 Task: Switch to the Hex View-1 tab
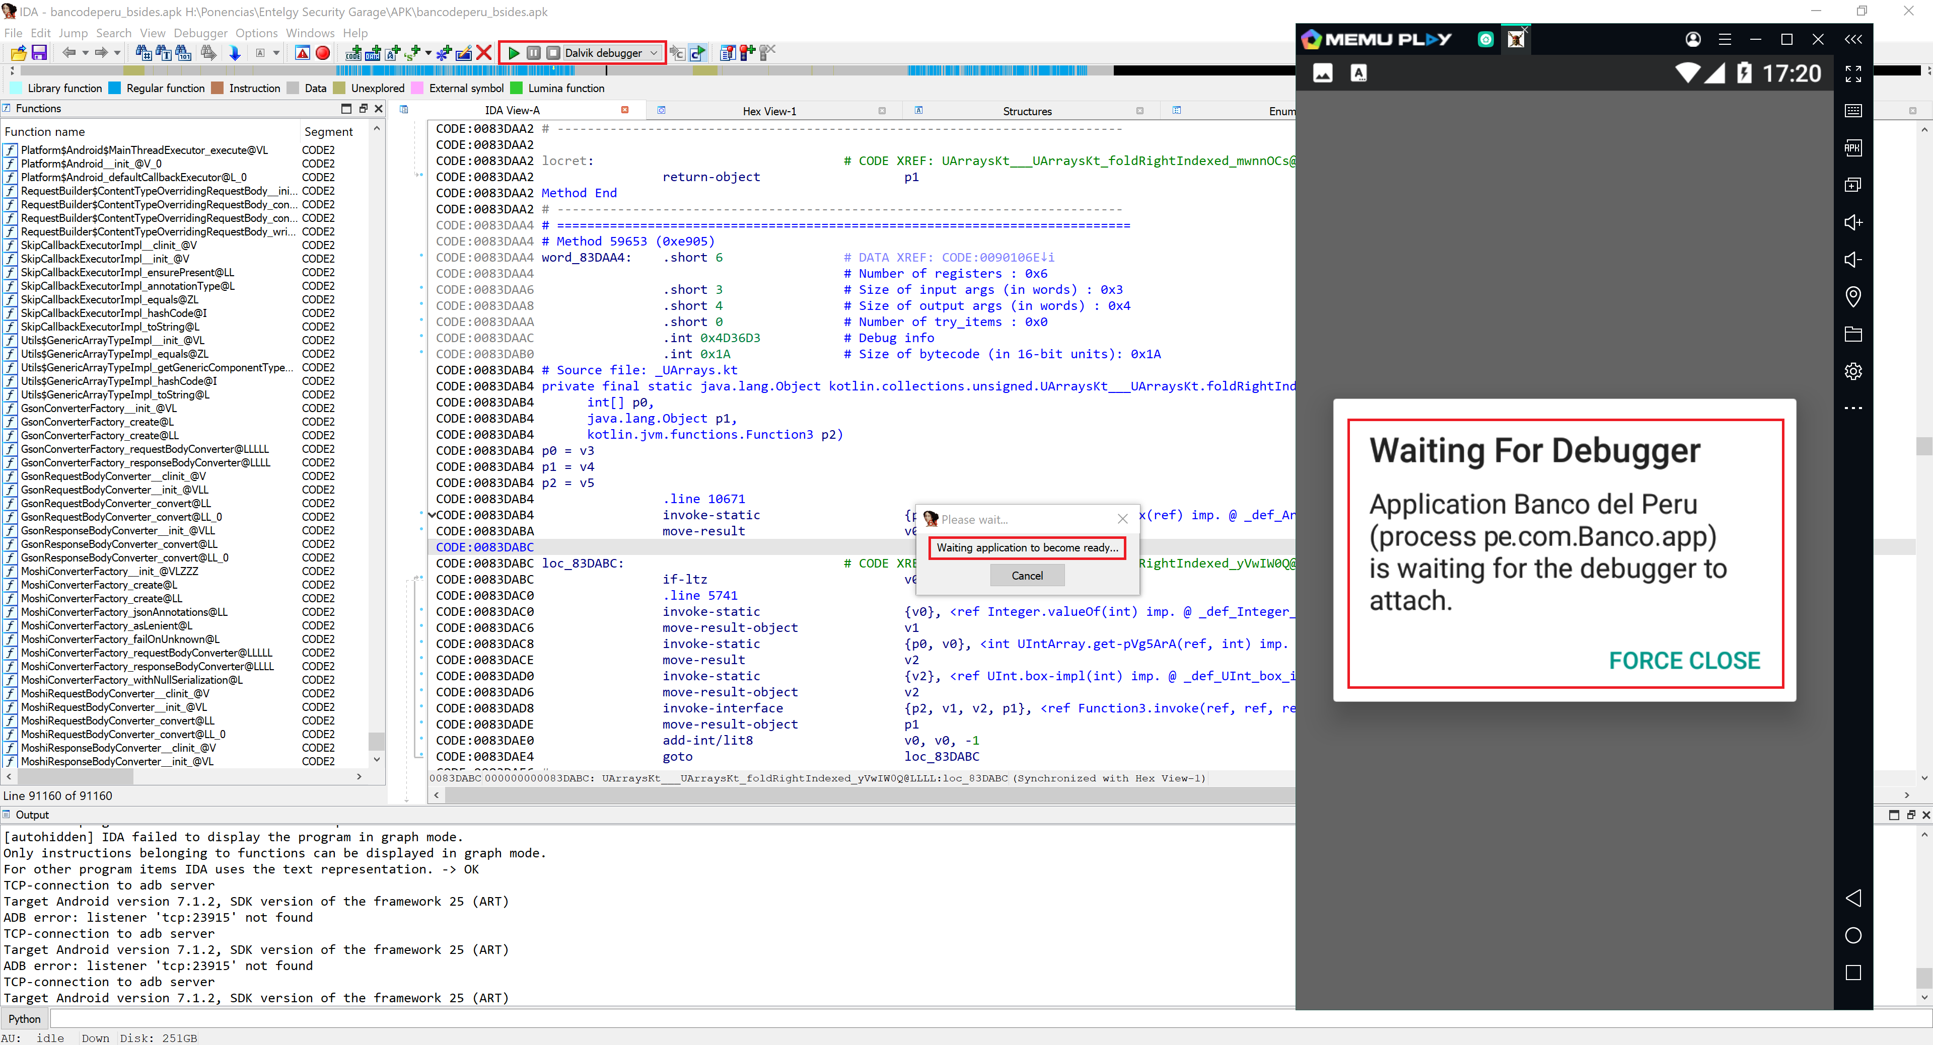point(769,111)
